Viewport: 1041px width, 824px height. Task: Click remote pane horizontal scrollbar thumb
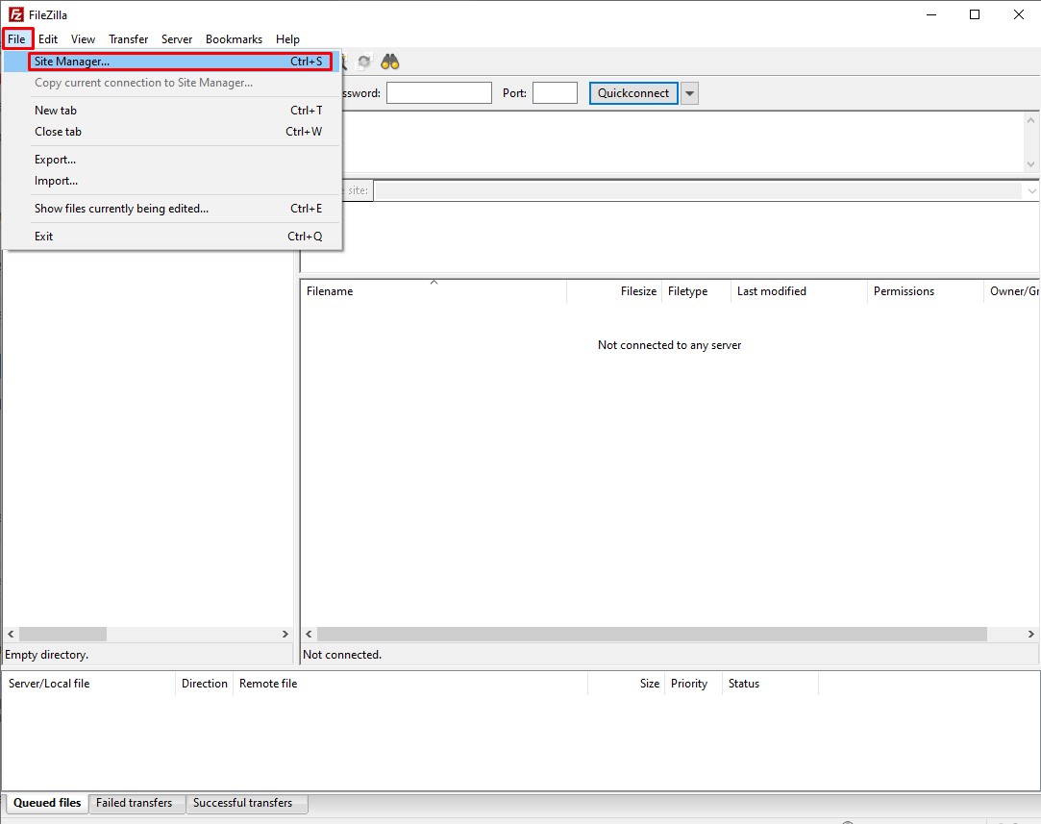tap(652, 634)
